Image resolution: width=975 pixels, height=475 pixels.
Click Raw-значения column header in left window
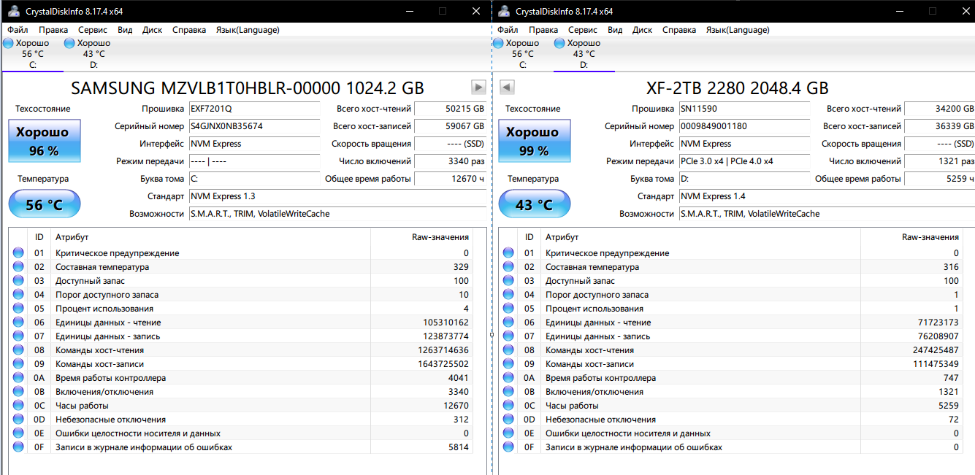coord(440,237)
